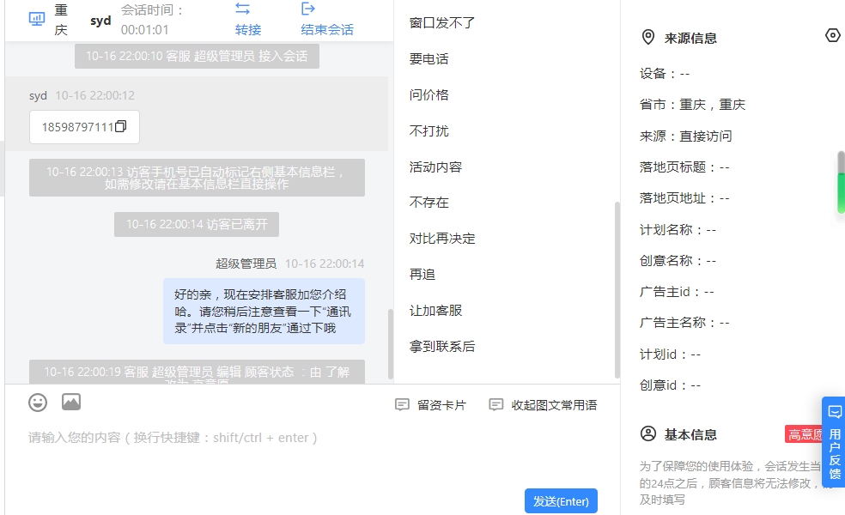The width and height of the screenshot is (845, 515).
Task: Click the hexagon settings icon near 来源信息
Action: tap(833, 35)
